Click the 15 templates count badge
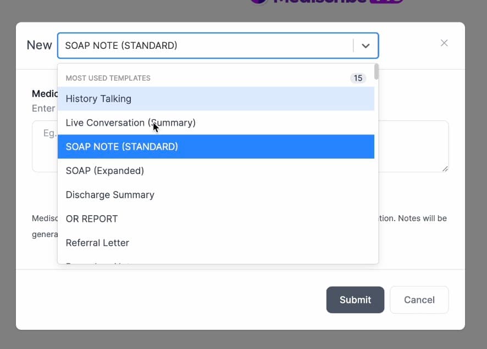The width and height of the screenshot is (487, 349). [x=358, y=78]
